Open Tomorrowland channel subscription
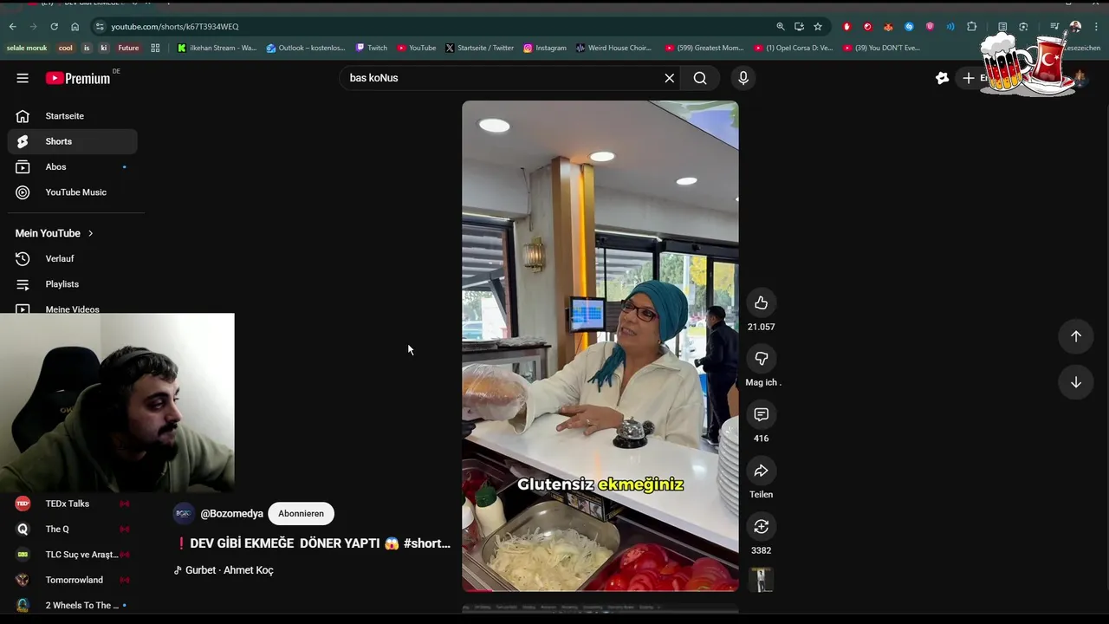This screenshot has width=1109, height=624. point(73,580)
